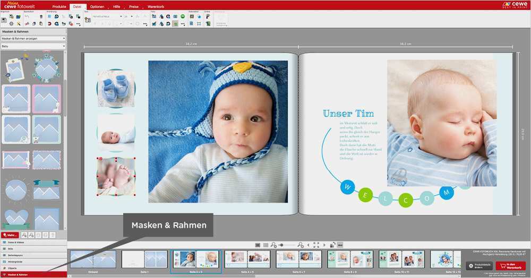Select the baby feet photo frame
The height and width of the screenshot is (278, 531).
tap(116, 177)
